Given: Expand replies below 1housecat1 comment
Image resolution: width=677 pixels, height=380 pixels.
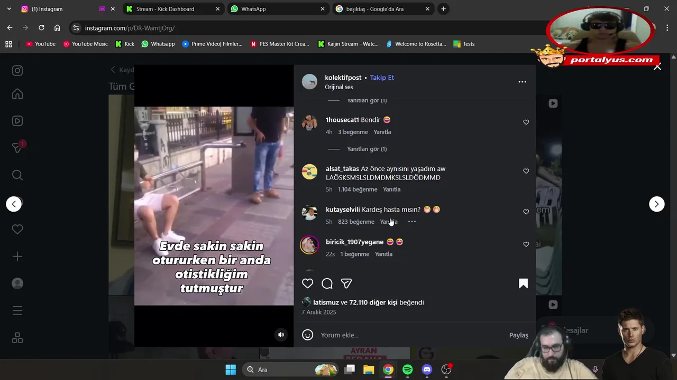Looking at the screenshot, I should 367,149.
